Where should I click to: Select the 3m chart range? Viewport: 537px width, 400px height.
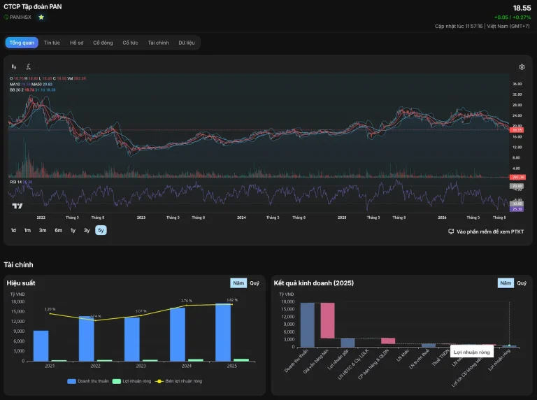(x=43, y=231)
